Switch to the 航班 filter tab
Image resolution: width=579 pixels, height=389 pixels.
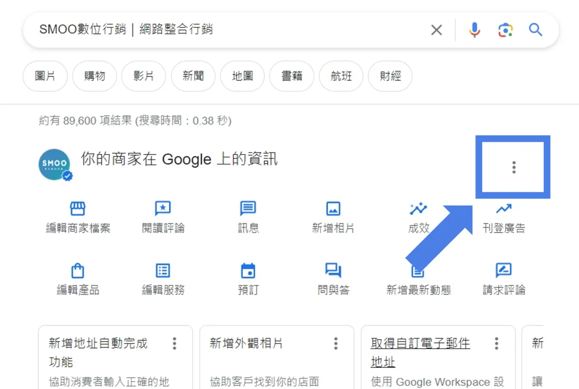[341, 76]
